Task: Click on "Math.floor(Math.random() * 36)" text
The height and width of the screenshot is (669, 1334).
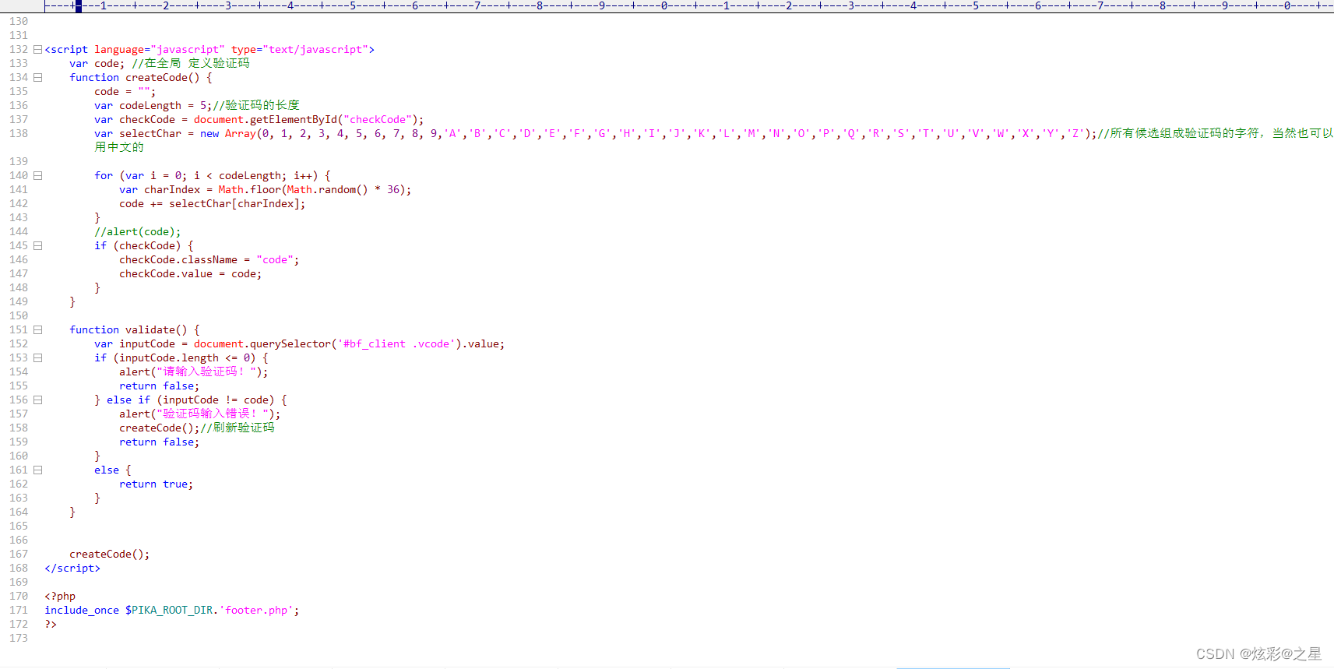Action: pos(312,190)
